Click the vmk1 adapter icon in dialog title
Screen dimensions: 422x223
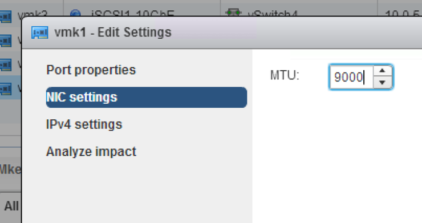(40, 33)
